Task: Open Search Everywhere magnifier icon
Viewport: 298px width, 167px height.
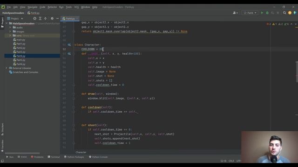Action: (x=284, y=13)
